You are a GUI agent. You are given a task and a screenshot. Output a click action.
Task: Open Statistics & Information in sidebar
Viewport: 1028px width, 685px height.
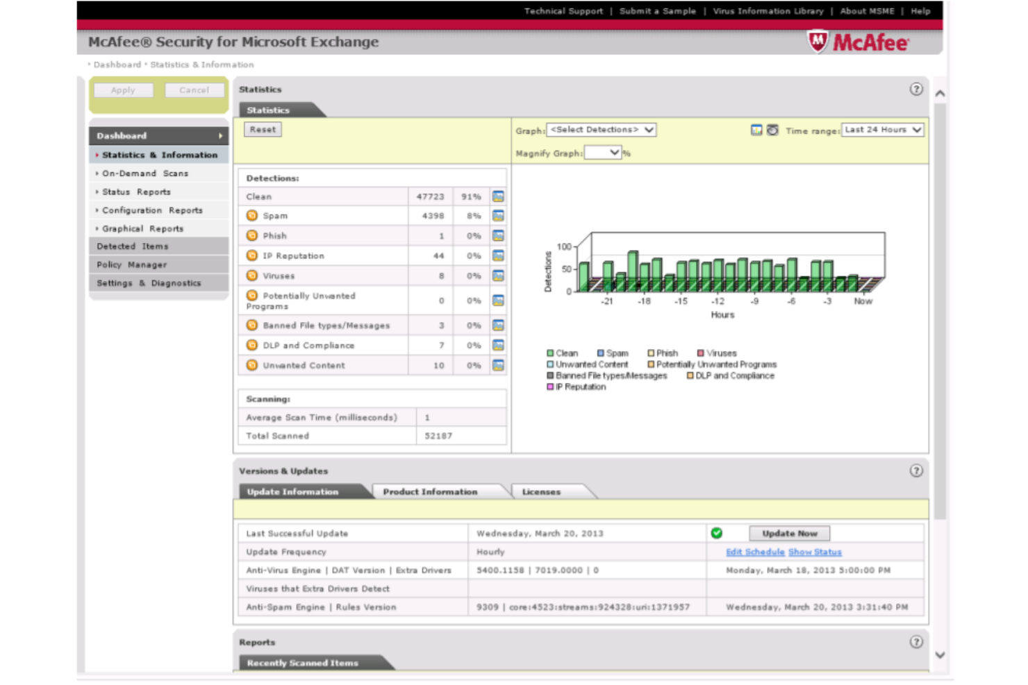point(159,155)
